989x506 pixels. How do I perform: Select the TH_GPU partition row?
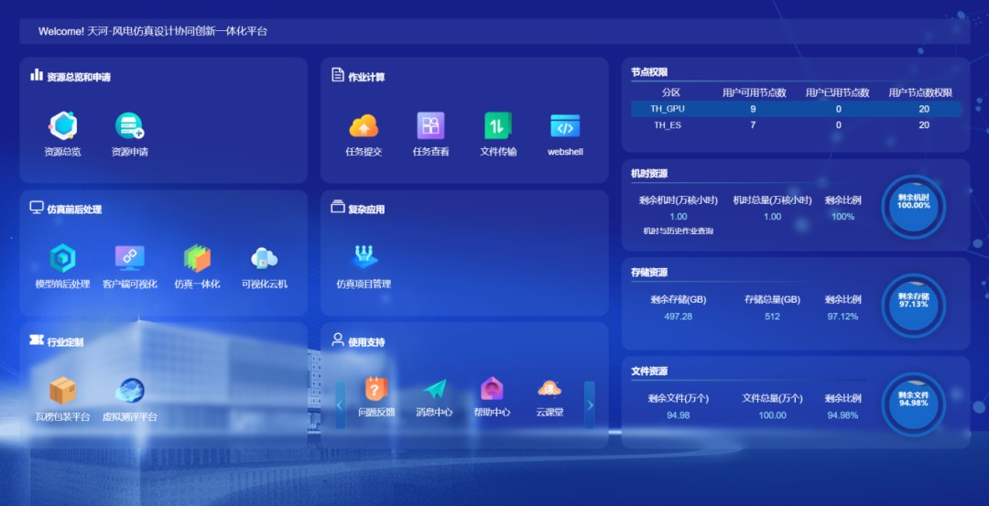pyautogui.click(x=796, y=109)
